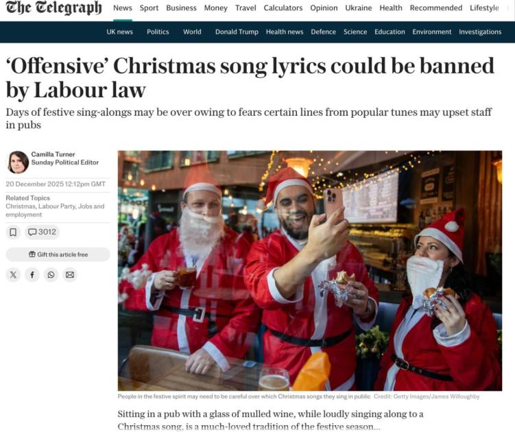Open the Opinion menu item

click(x=324, y=8)
